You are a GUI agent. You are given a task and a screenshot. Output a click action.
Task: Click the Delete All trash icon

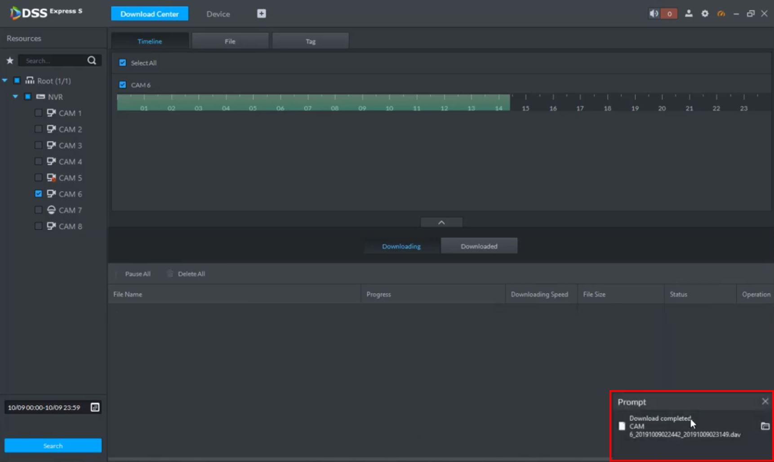(170, 274)
